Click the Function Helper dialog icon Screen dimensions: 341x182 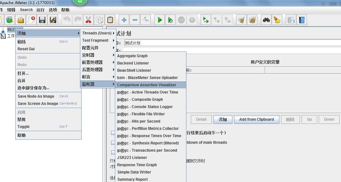(x=291, y=20)
